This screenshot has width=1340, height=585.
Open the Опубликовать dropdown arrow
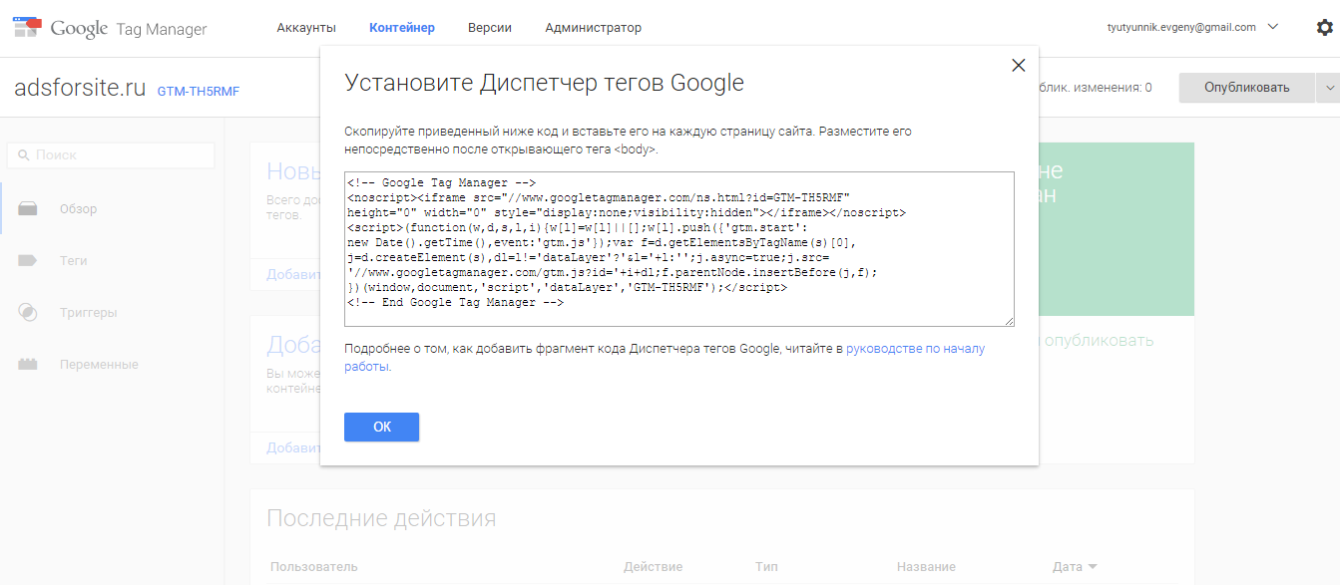[1328, 87]
